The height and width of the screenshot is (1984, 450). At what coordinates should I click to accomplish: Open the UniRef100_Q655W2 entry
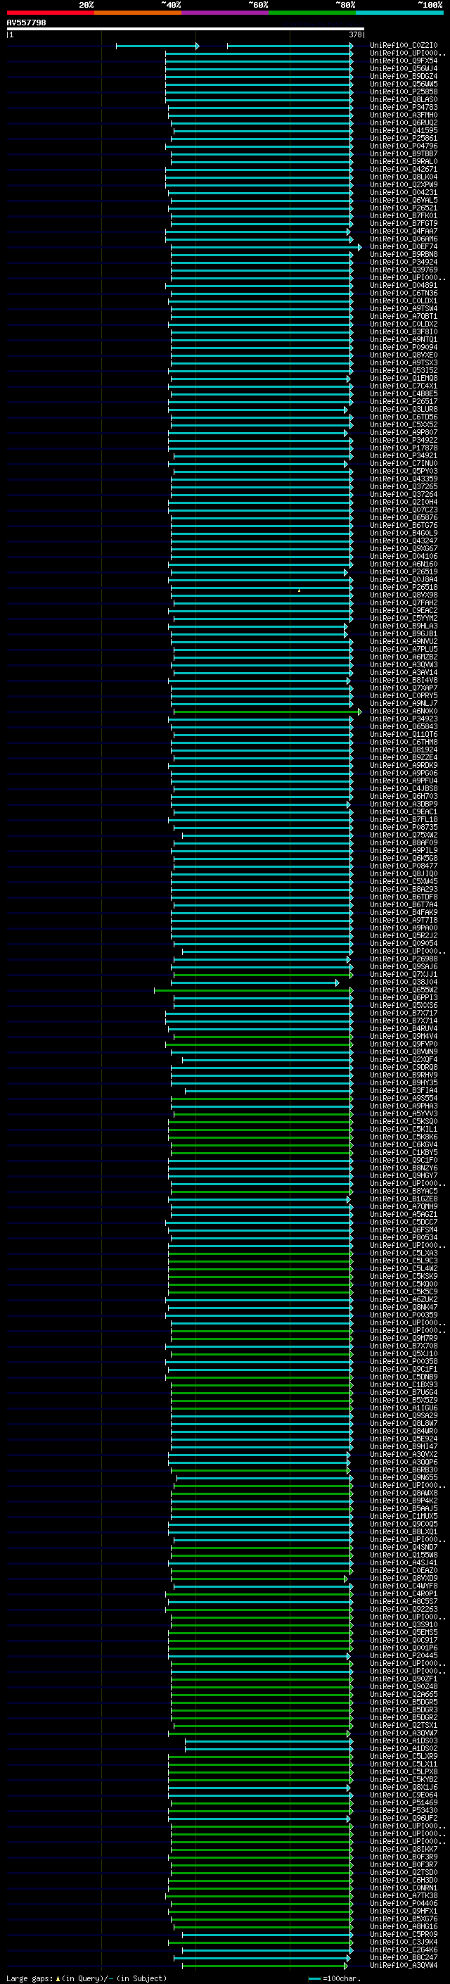(x=404, y=990)
